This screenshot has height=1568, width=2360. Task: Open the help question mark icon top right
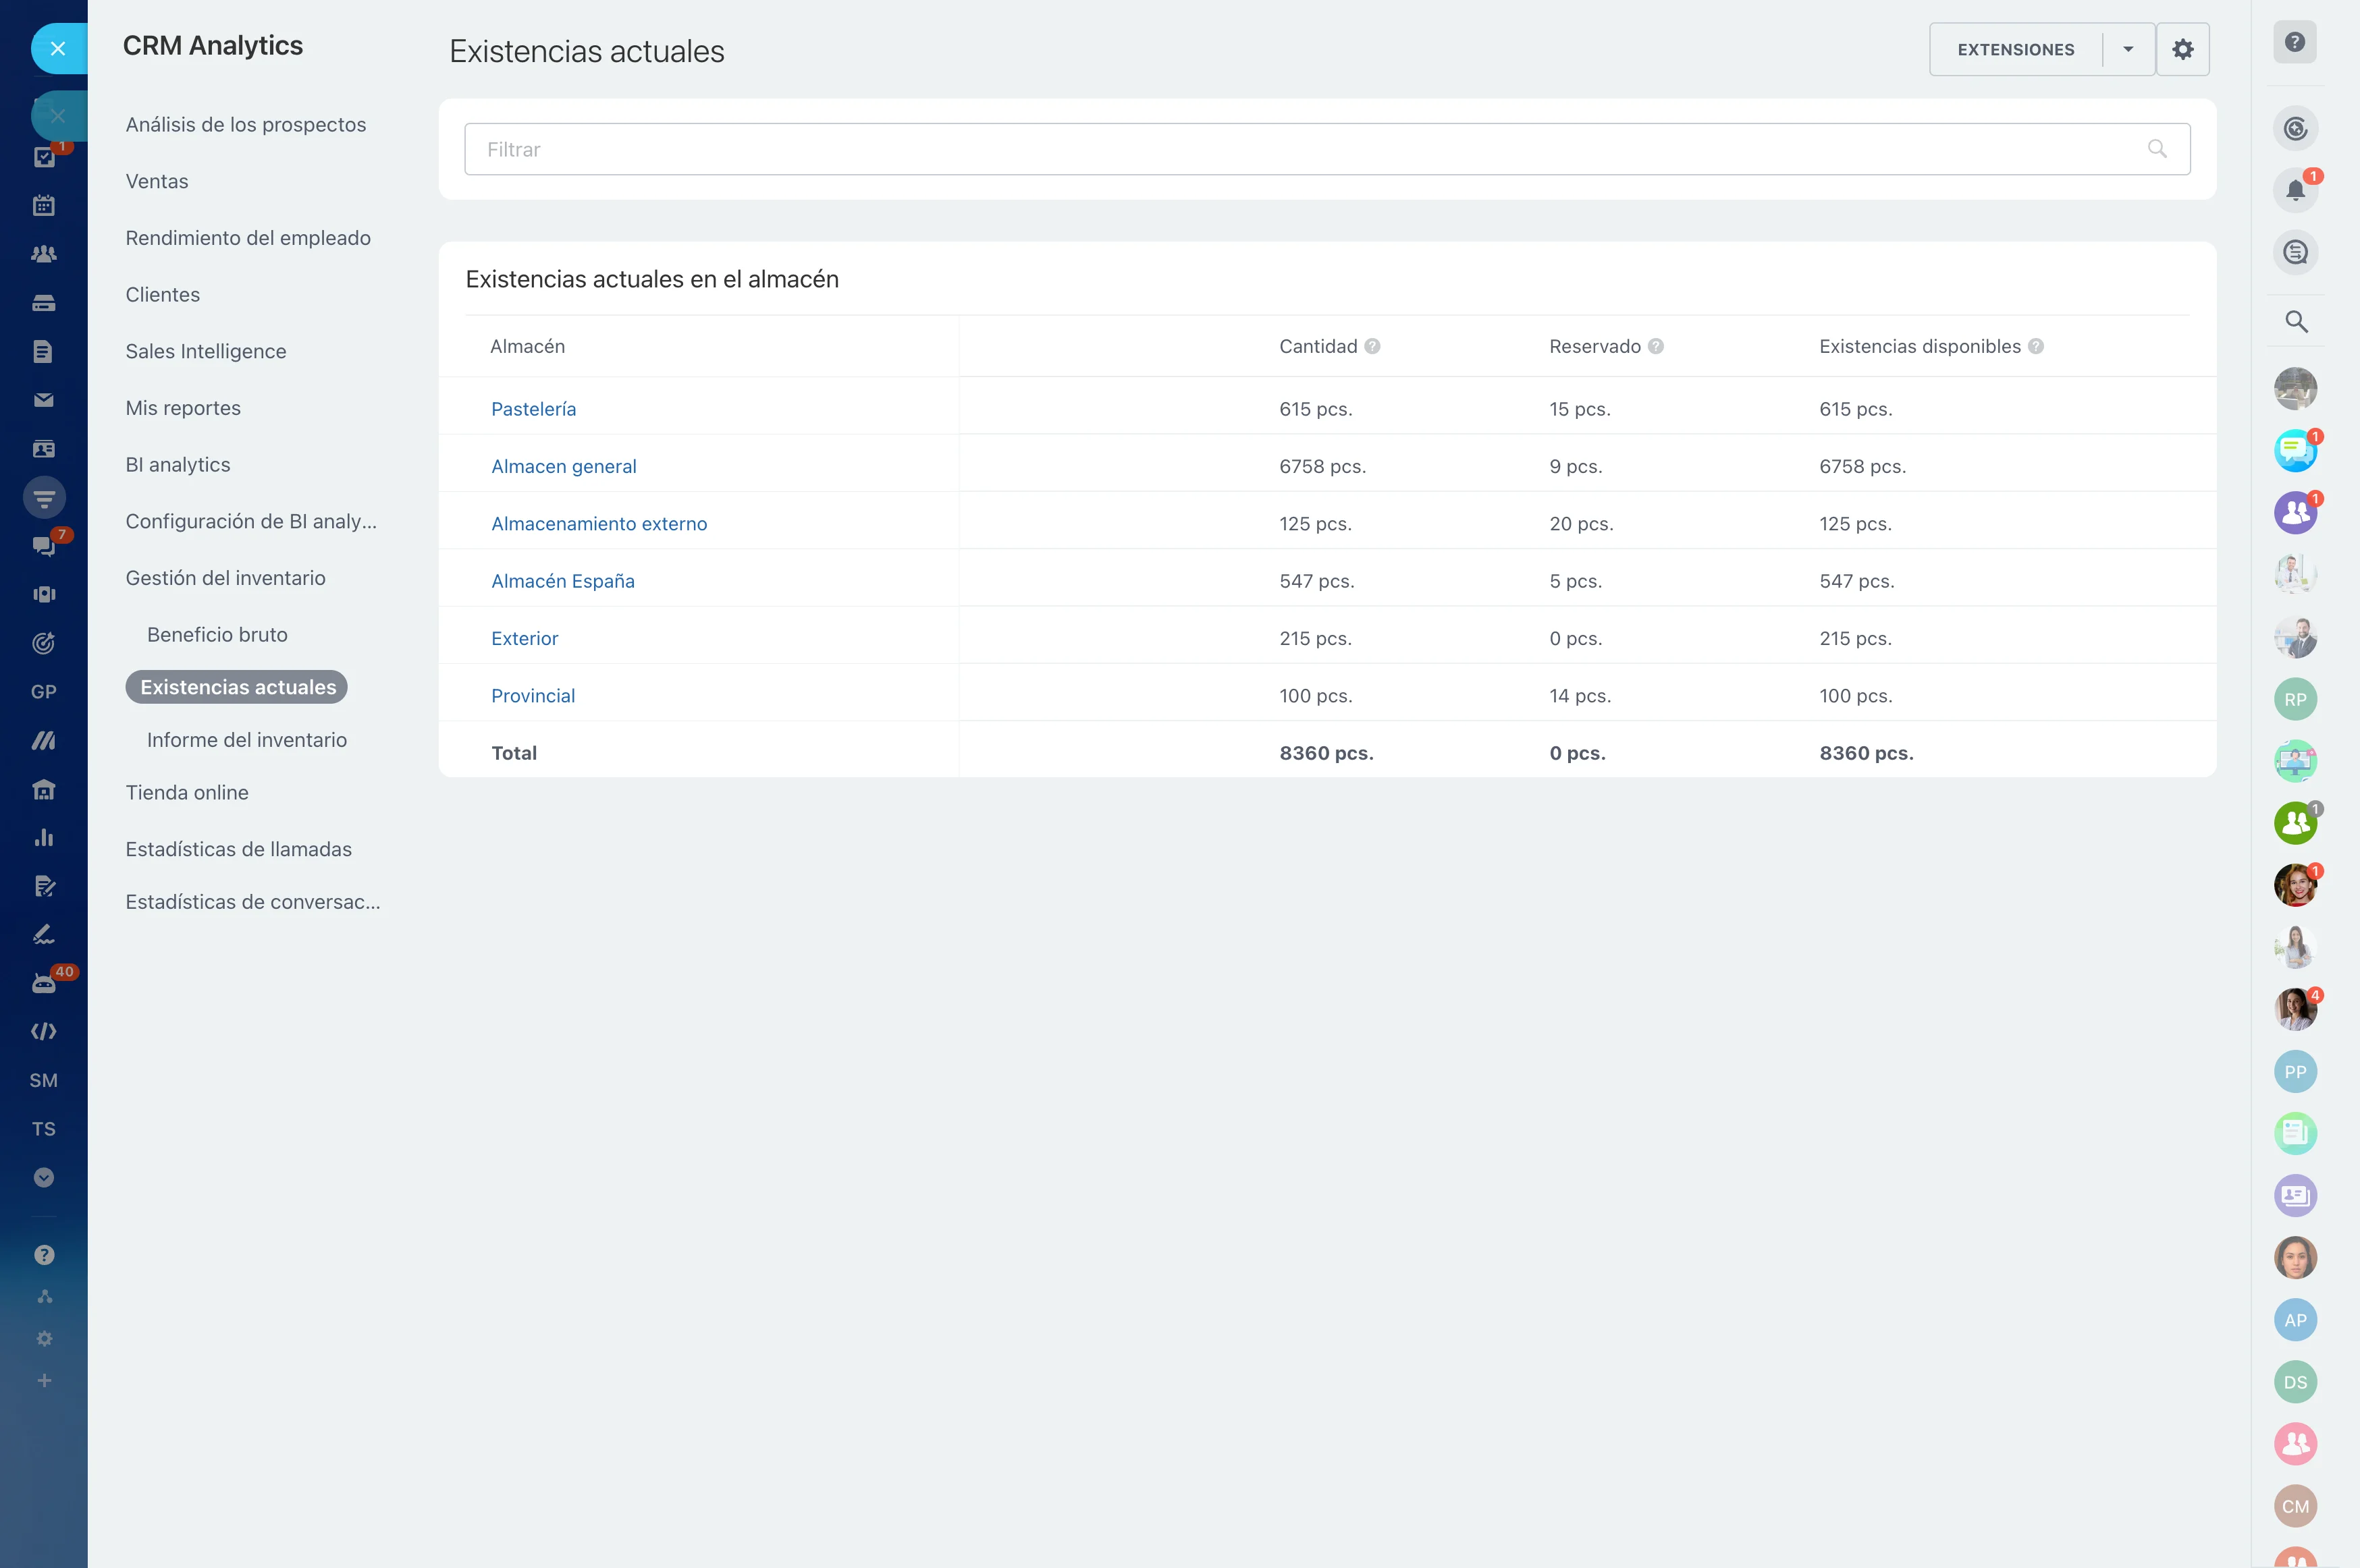2295,42
